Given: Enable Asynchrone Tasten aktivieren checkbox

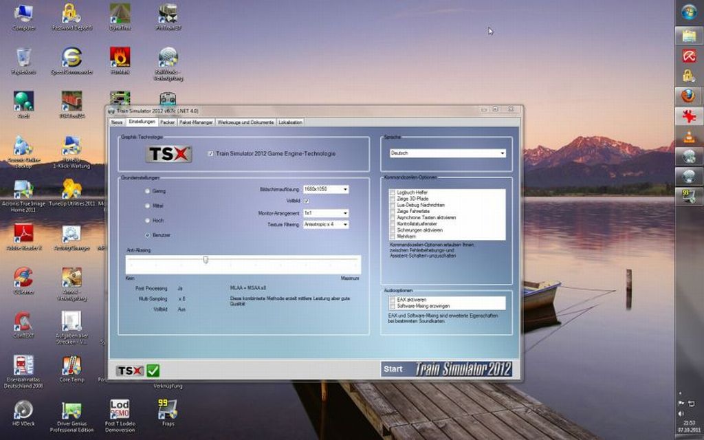Looking at the screenshot, I should click(x=393, y=217).
